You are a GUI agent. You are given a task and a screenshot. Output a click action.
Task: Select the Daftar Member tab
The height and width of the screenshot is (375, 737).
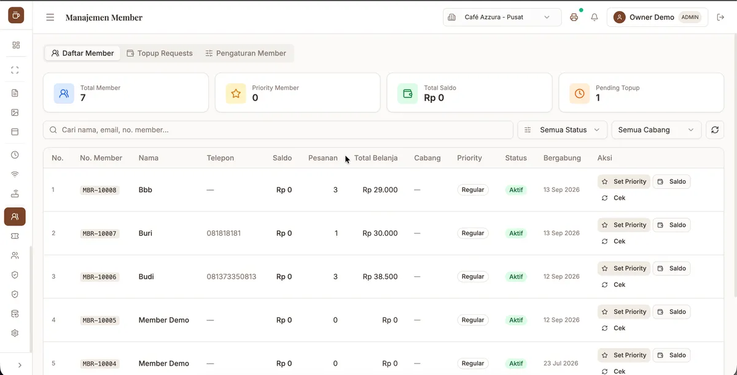83,53
